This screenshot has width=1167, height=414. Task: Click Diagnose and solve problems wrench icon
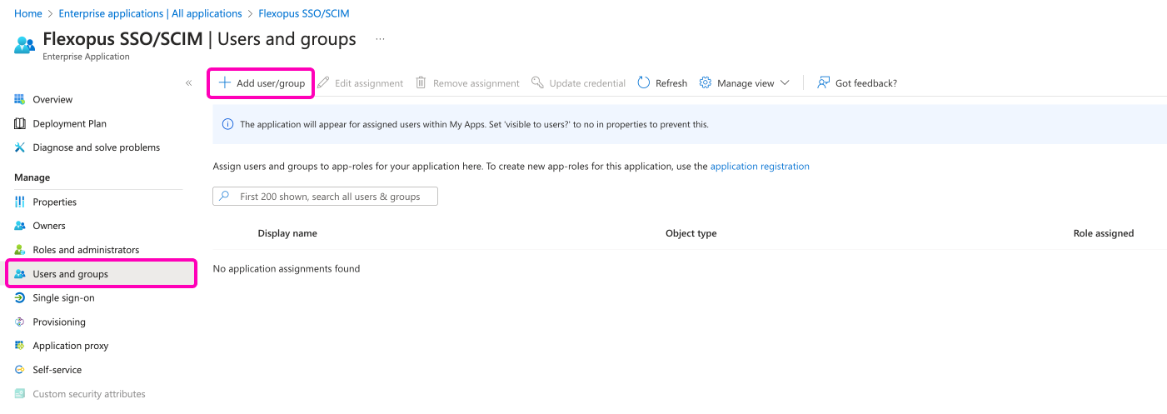tap(20, 148)
